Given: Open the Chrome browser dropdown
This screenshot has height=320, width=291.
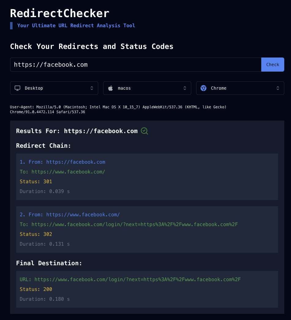Looking at the screenshot, I should pos(240,88).
